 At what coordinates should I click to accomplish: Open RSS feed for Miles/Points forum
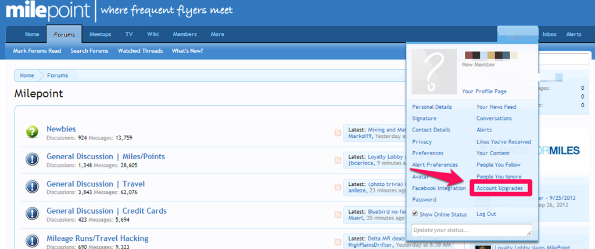pos(338,160)
